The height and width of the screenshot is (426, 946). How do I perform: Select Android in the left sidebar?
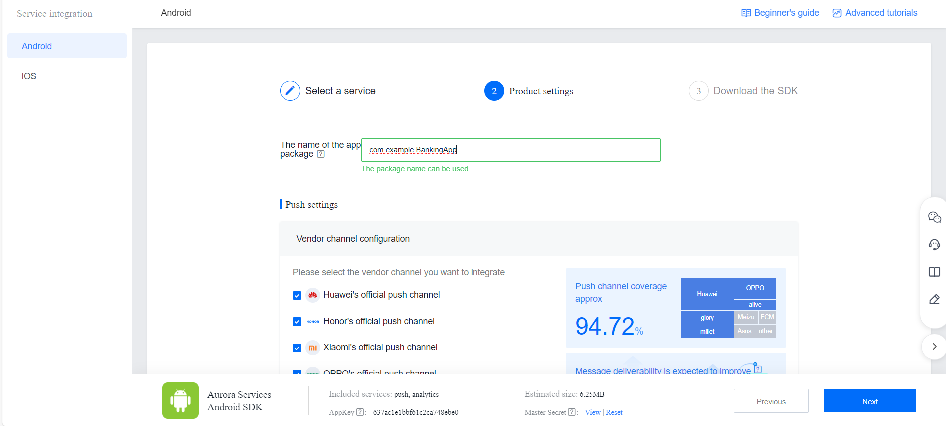coord(67,46)
